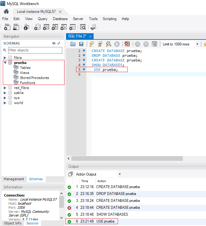Expand the fibra schema
Image resolution: width=206 pixels, height=226 pixels.
(x=5, y=58)
